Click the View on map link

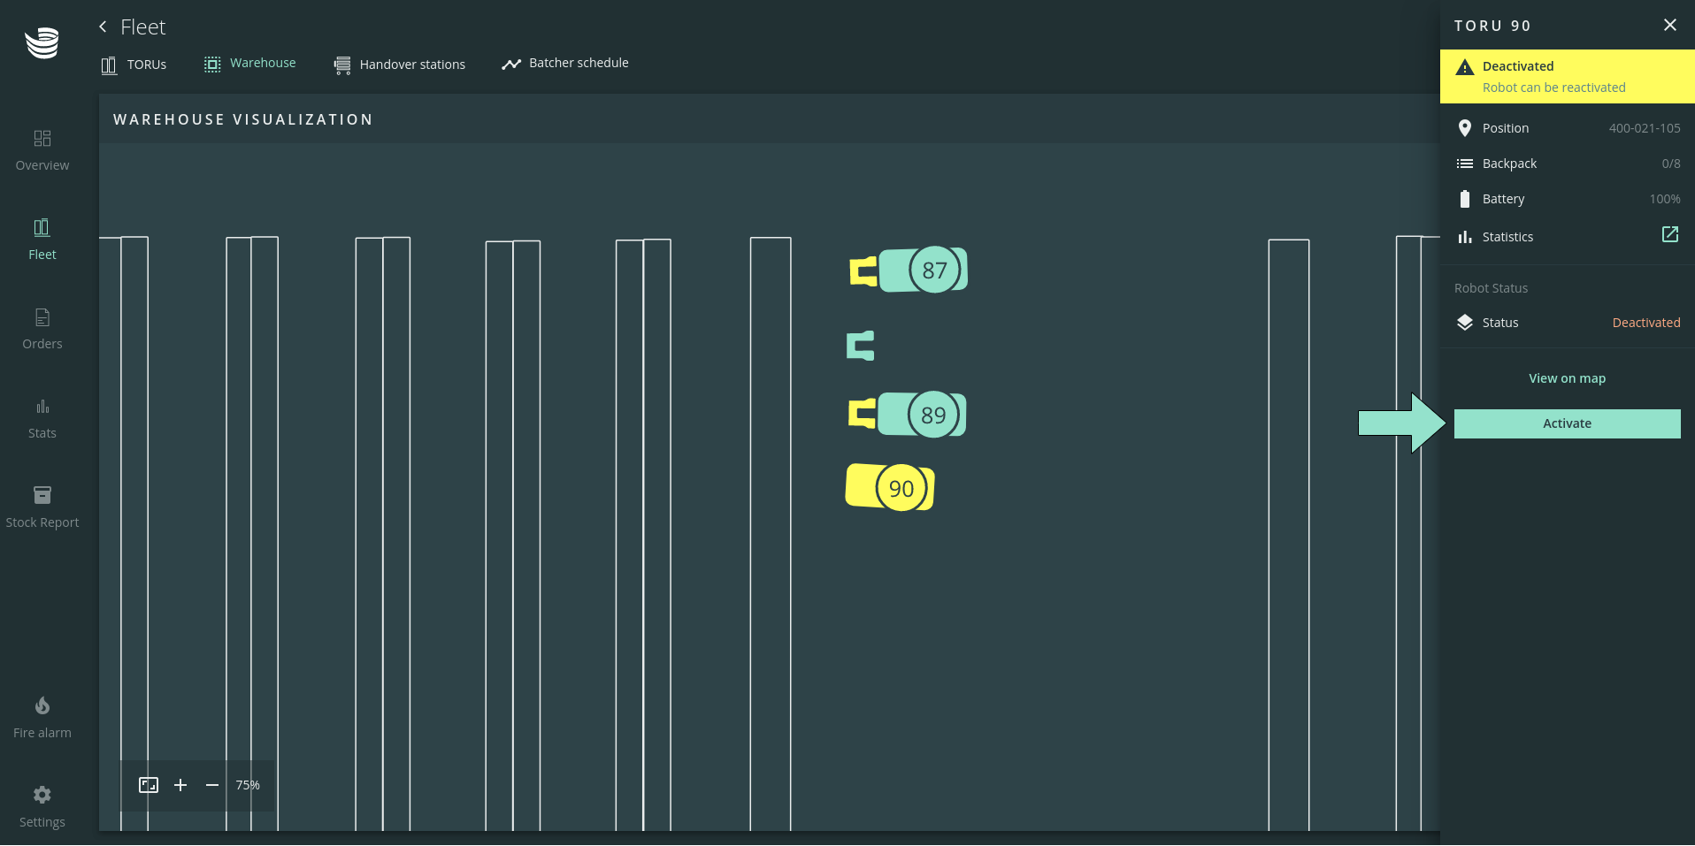pos(1566,378)
